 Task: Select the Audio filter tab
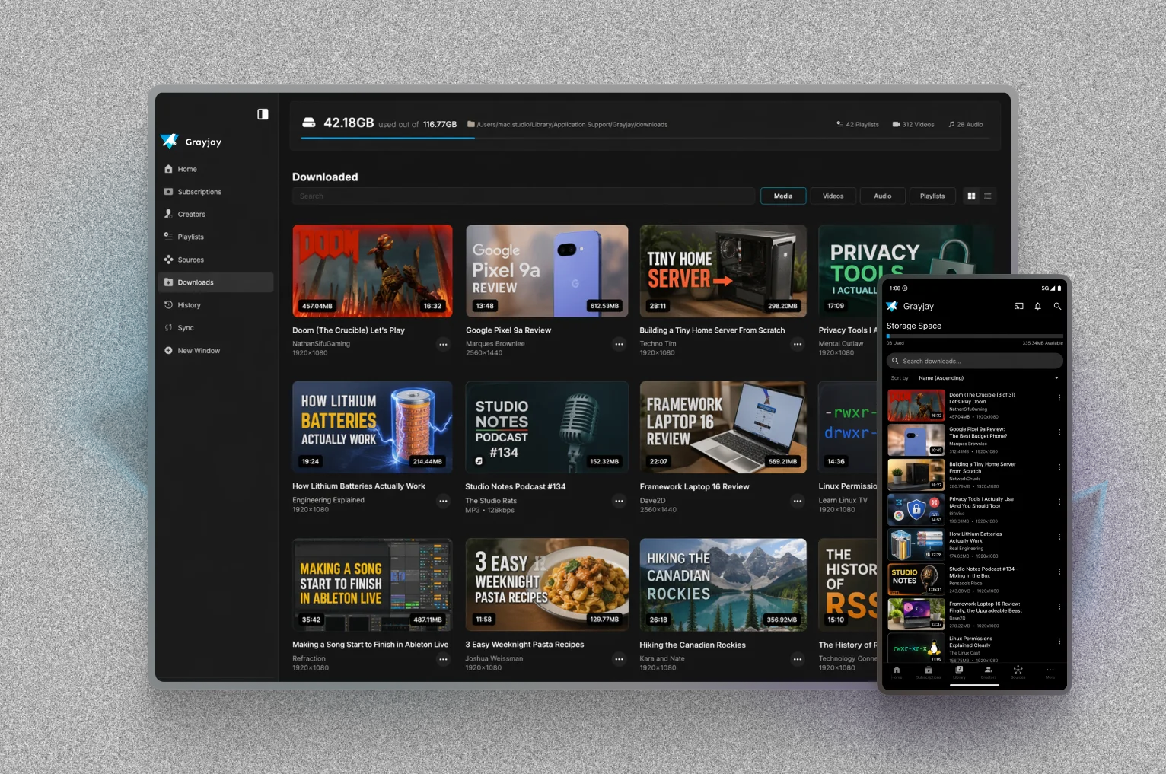882,196
